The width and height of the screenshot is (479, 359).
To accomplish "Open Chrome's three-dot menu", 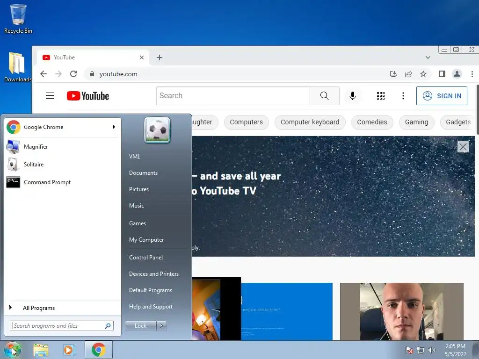I will tap(472, 74).
